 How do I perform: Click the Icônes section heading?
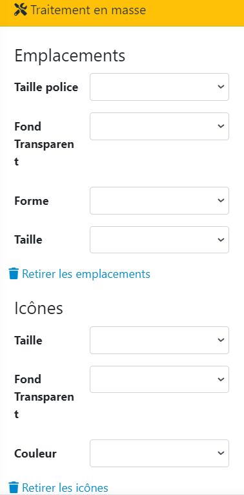point(39,308)
